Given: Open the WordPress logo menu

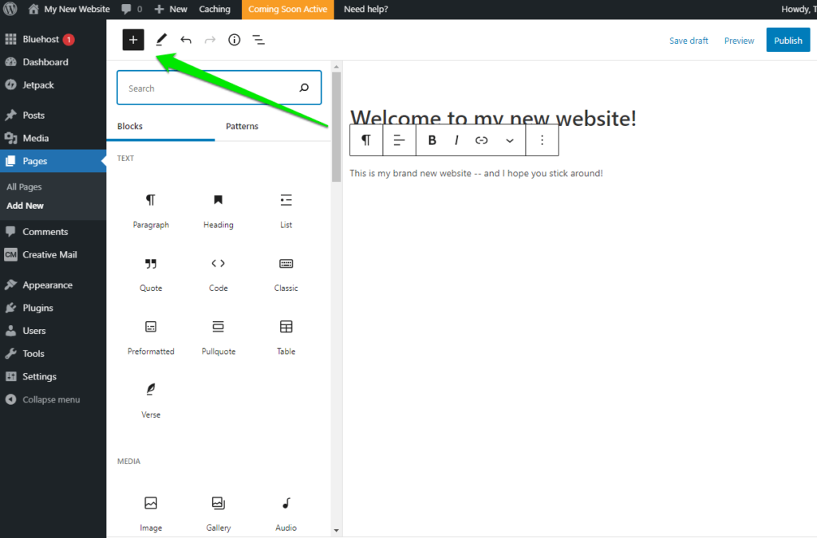Looking at the screenshot, I should (10, 9).
